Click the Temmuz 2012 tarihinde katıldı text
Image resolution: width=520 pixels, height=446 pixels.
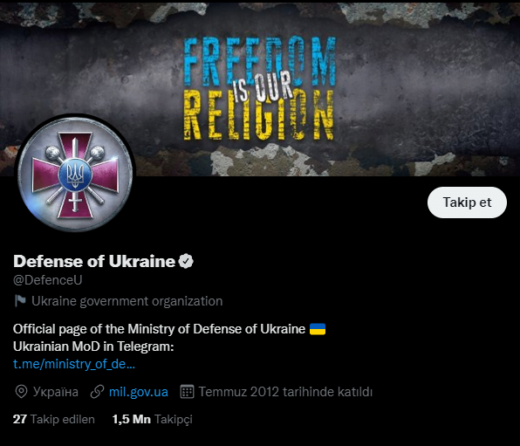coord(285,392)
